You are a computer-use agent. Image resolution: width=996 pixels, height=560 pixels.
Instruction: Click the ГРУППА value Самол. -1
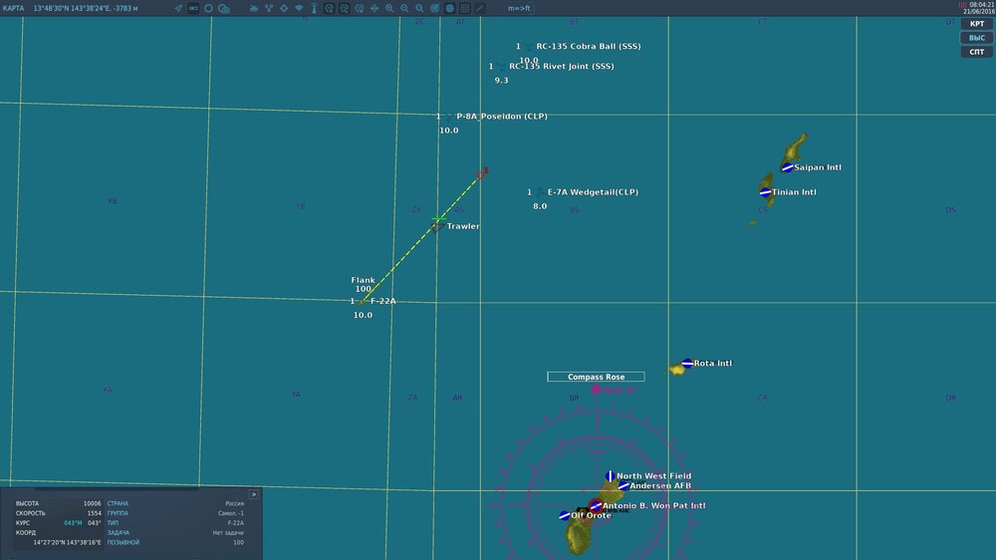point(231,513)
